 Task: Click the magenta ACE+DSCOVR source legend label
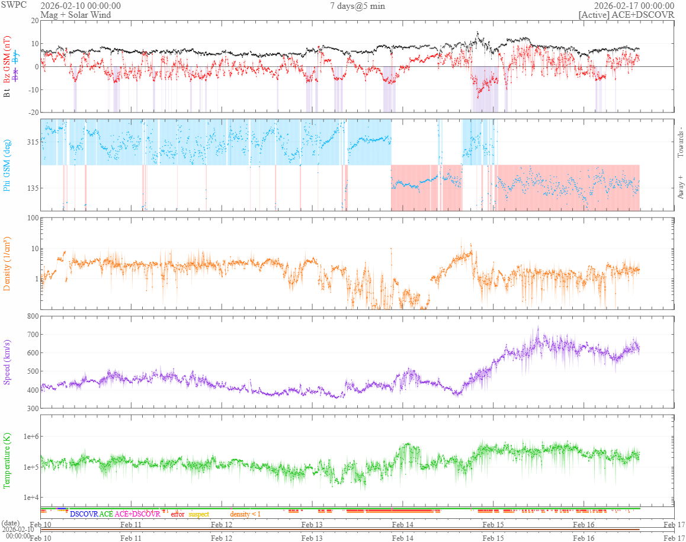click(x=137, y=514)
